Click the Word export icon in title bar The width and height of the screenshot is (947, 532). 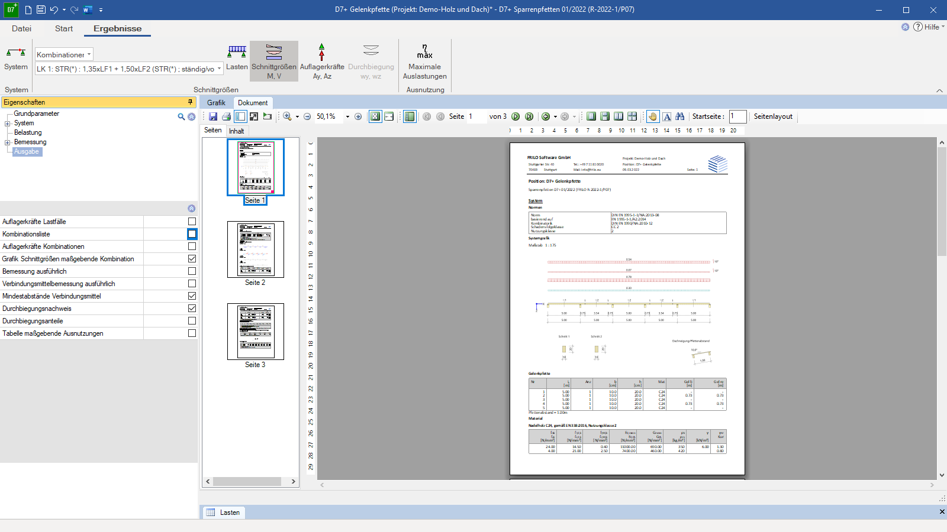coord(88,9)
